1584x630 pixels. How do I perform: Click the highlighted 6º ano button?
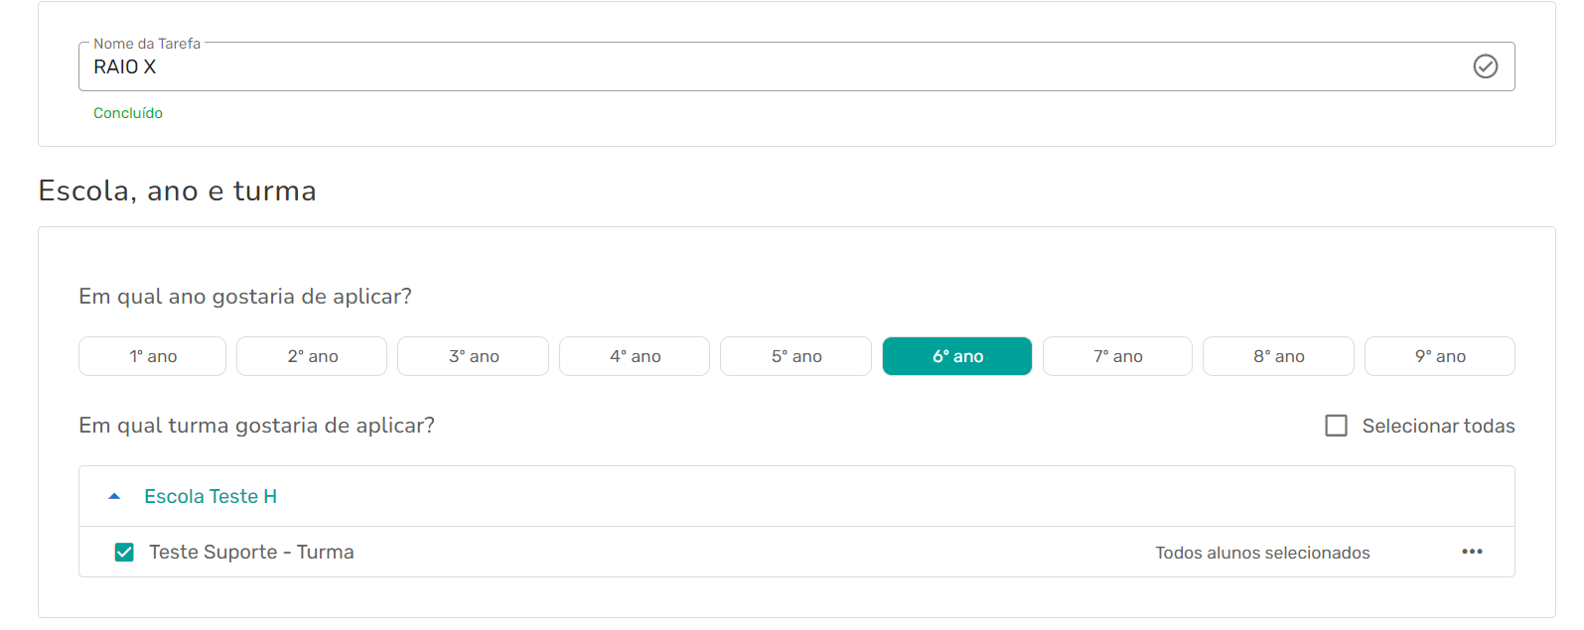[x=957, y=356]
